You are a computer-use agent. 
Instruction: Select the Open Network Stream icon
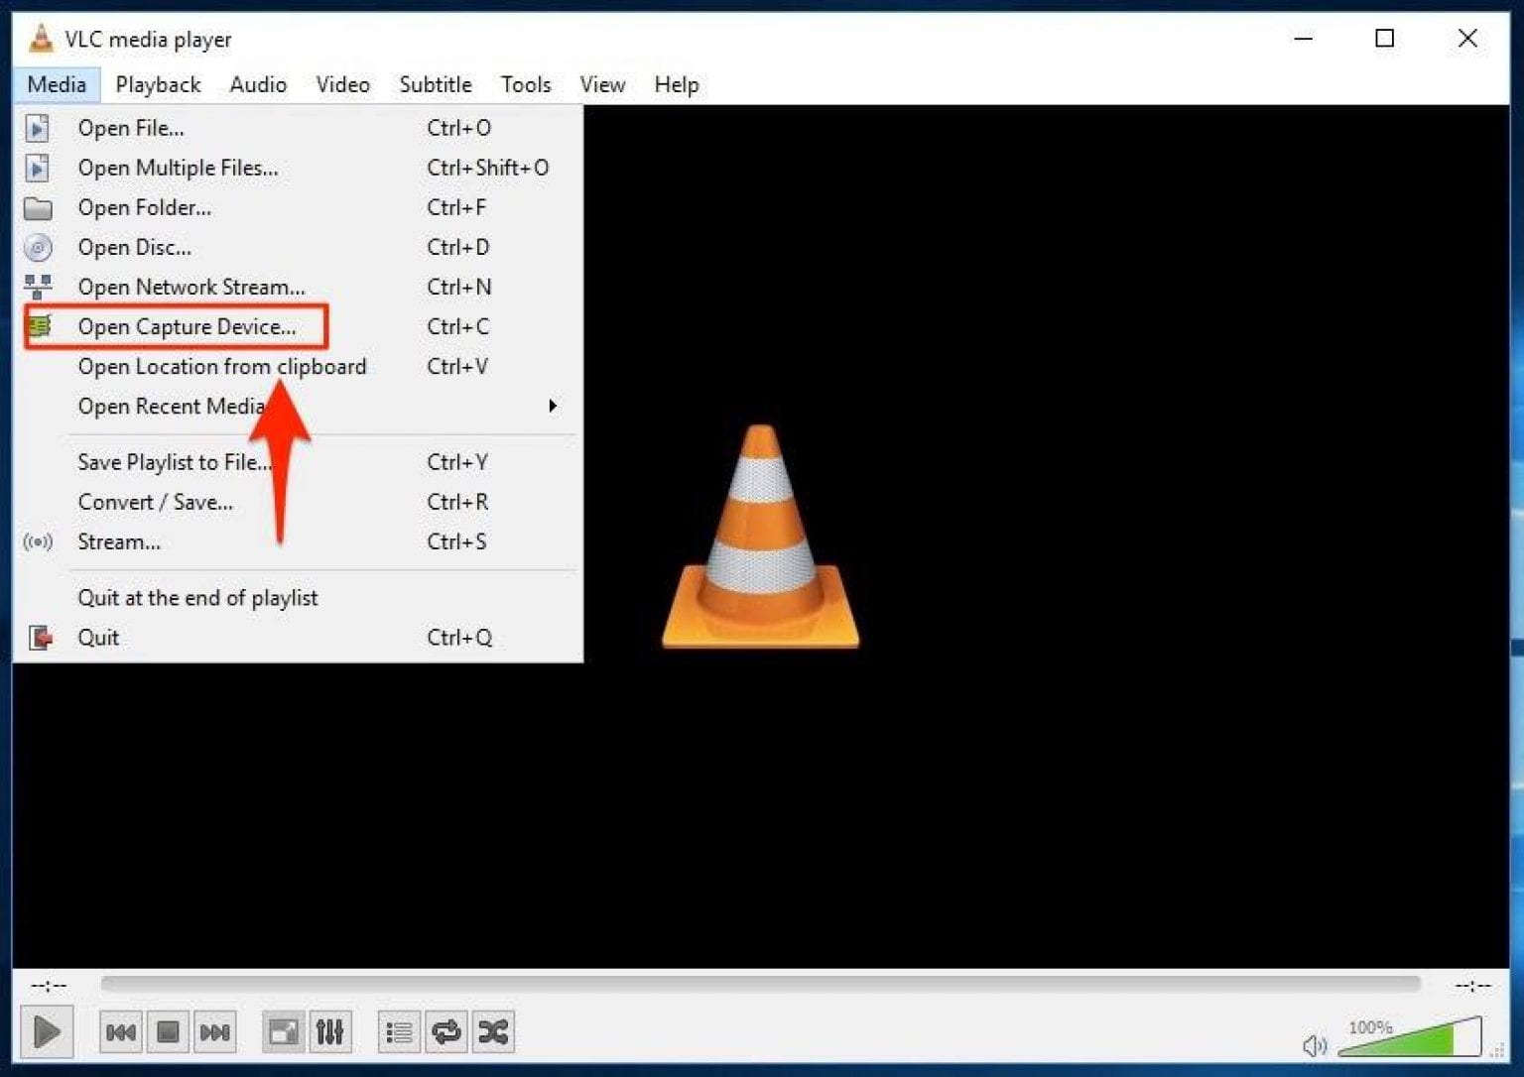pyautogui.click(x=37, y=287)
